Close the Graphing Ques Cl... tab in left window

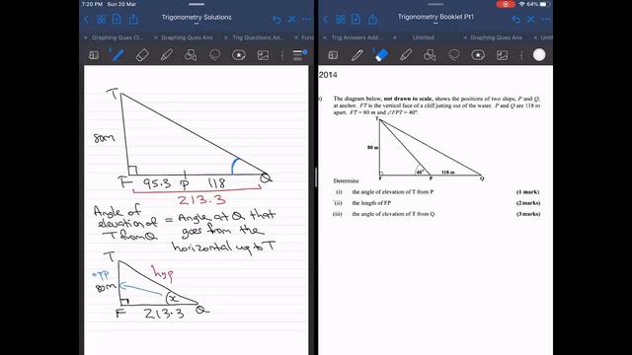click(x=86, y=37)
